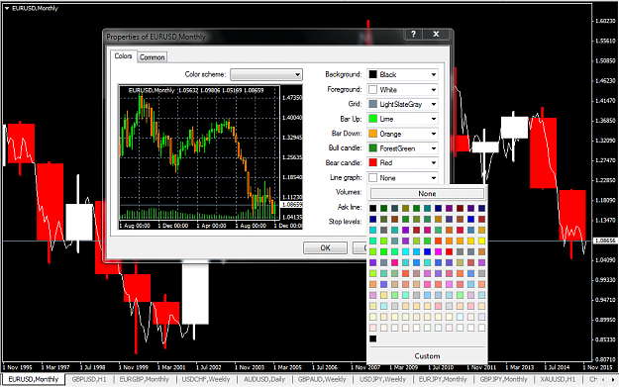The height and width of the screenshot is (387, 619).
Task: Open the GBPJPY,Monthly chart tab
Action: (x=503, y=379)
